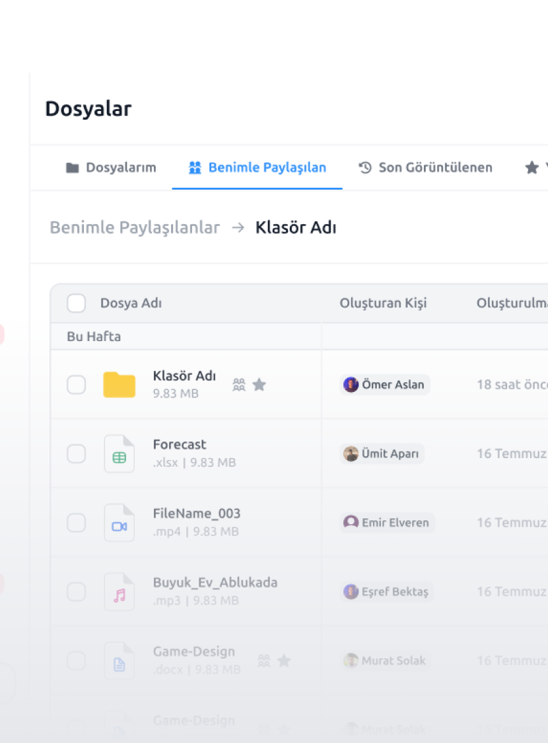Mark the FileName_003 row checkbox

[77, 523]
